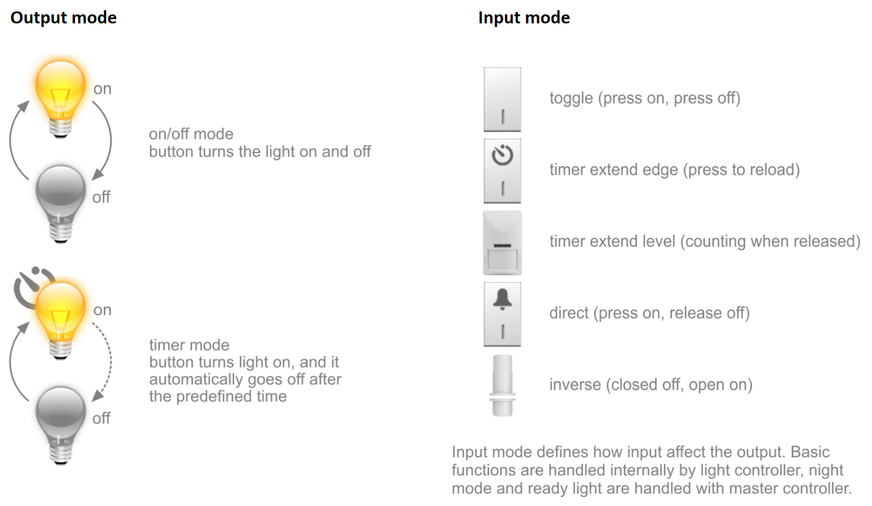Screen dimensions: 872x506
Task: Click 'timer extend level (counting when released)' label
Action: click(705, 241)
